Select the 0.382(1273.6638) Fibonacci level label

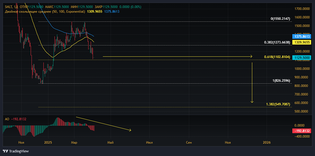click(x=277, y=42)
